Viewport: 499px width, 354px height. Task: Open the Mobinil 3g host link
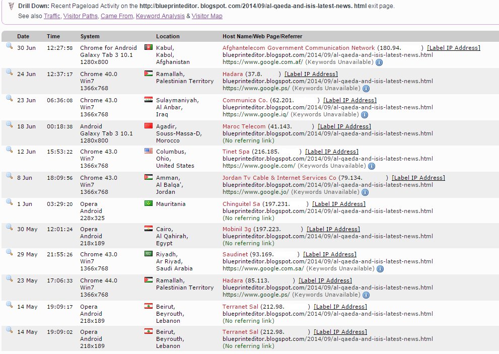[237, 229]
